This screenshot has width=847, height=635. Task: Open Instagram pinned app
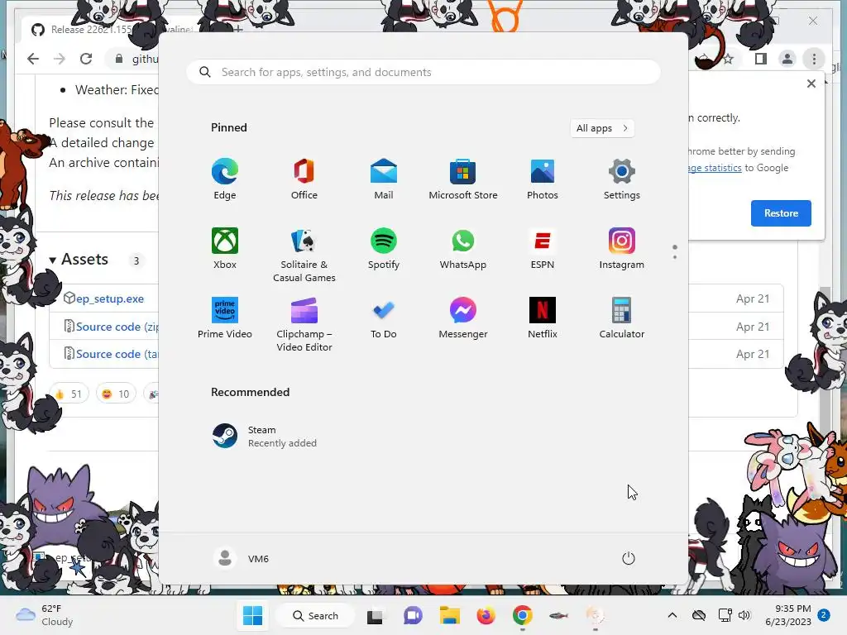tap(622, 248)
